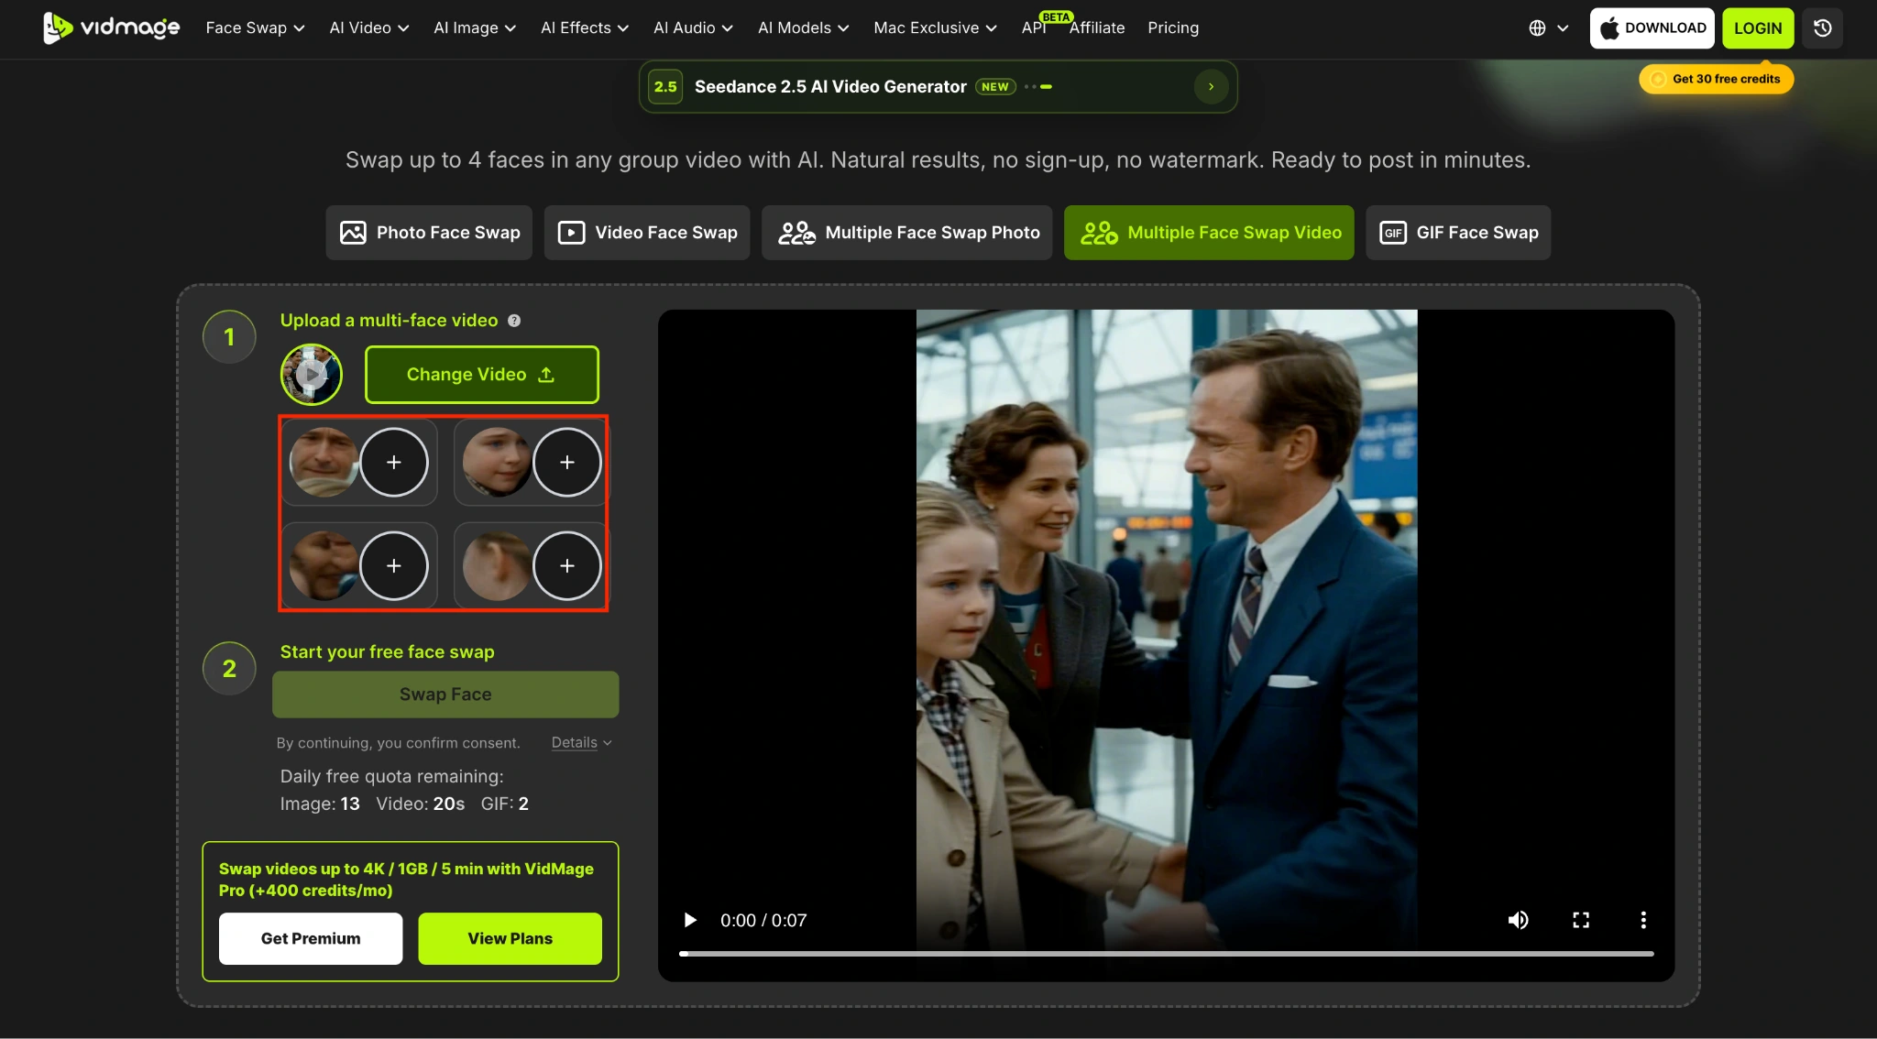Seek along the video progress bar
The image size is (1877, 1039).
tap(1166, 954)
